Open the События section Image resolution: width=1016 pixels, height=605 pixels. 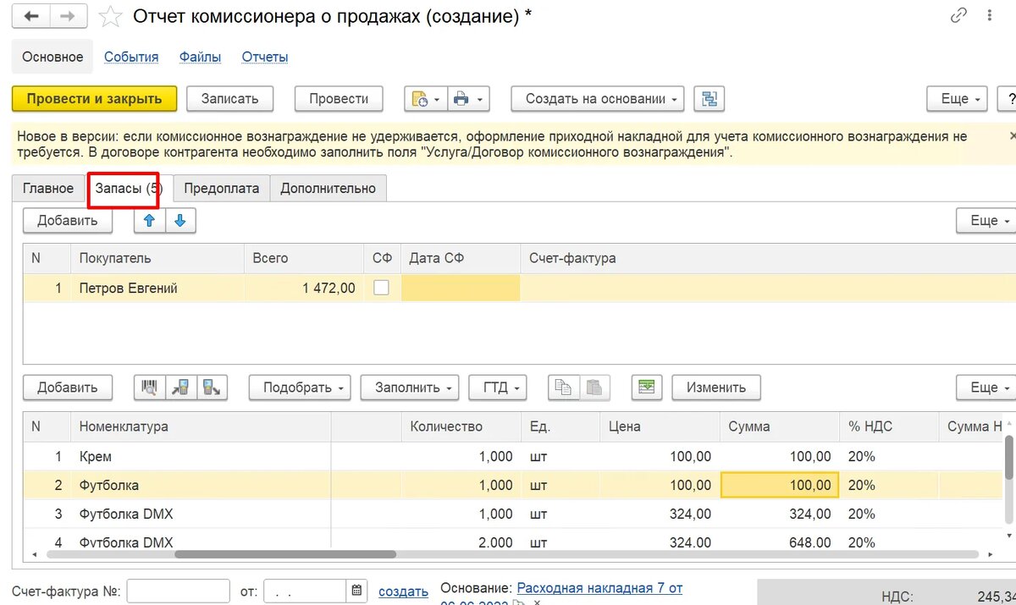(131, 57)
